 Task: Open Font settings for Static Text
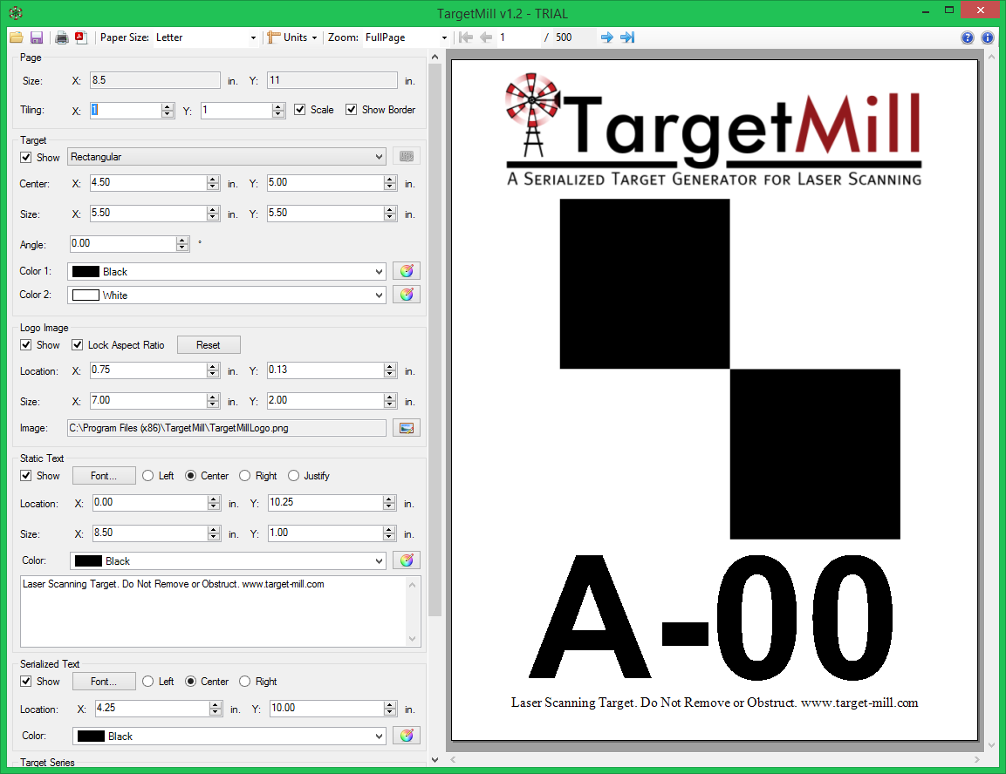point(104,475)
